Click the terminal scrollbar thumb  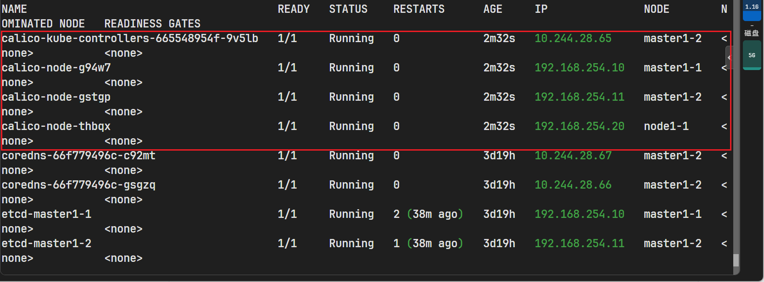click(736, 260)
